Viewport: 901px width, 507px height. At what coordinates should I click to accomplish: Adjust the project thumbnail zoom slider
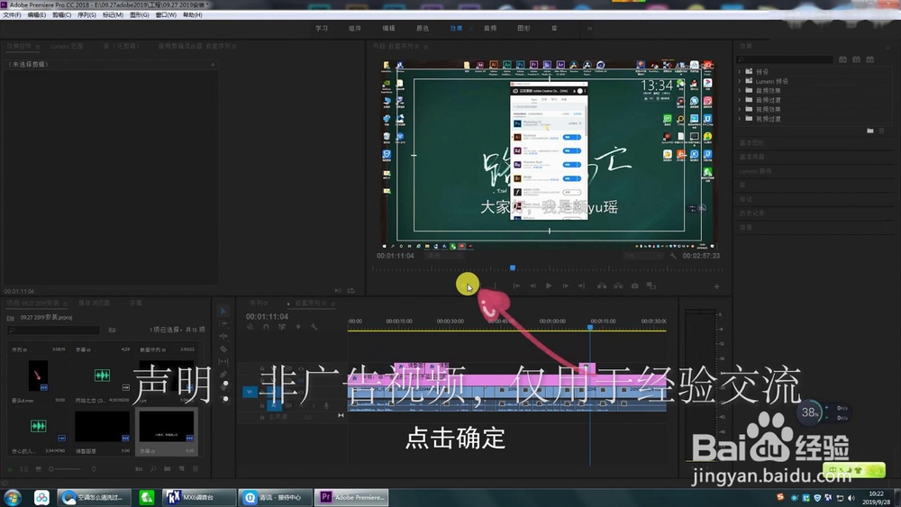(x=65, y=469)
